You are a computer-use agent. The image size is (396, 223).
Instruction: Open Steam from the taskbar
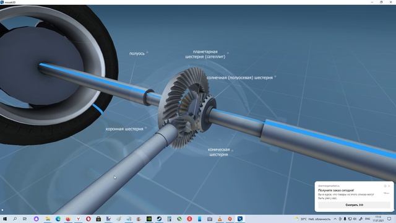159,219
